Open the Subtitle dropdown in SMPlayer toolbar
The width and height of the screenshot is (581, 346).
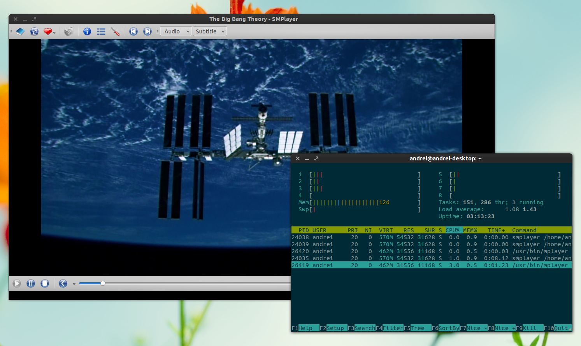coord(210,31)
